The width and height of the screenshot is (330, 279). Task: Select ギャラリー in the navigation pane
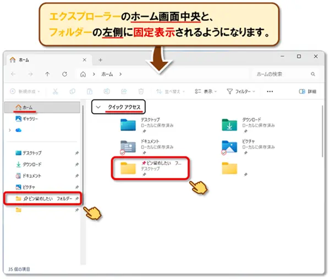42,119
